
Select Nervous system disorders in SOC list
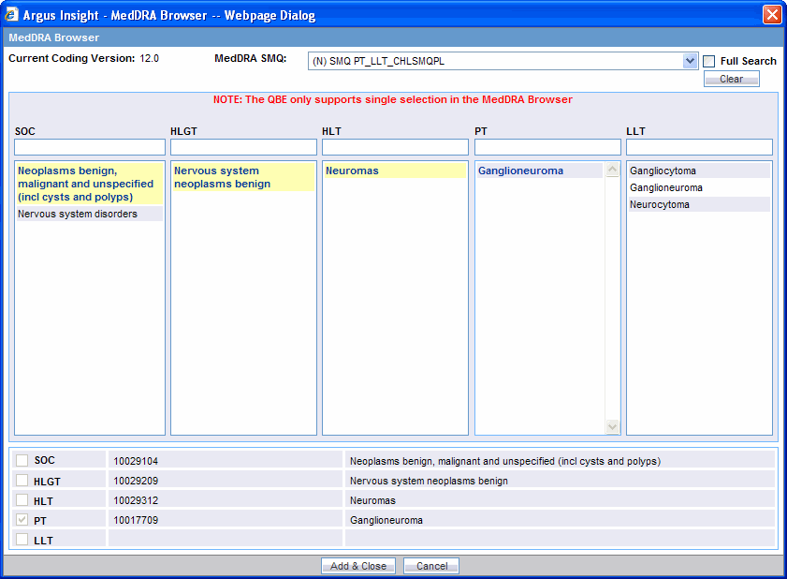[x=89, y=214]
